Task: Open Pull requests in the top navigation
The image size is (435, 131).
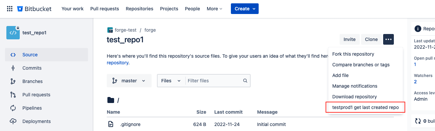Action: click(x=105, y=9)
